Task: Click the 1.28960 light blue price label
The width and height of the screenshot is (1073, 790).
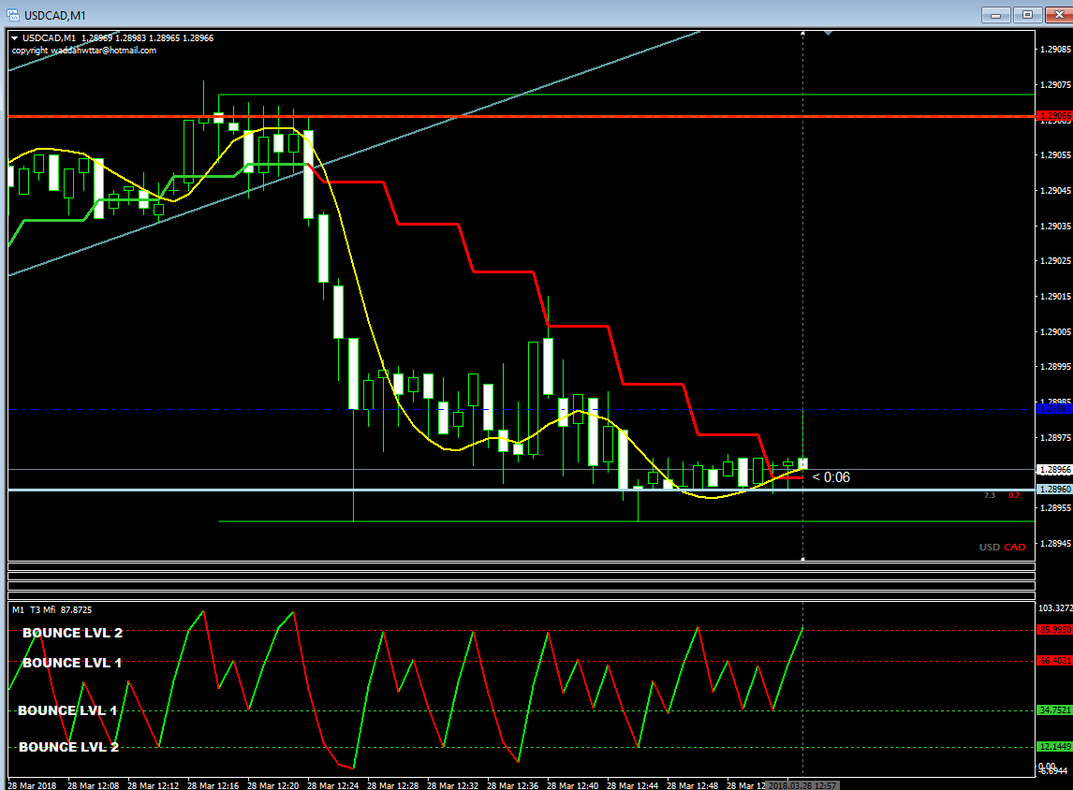Action: click(1054, 489)
